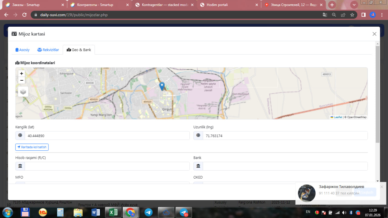Open the map layers control
Viewport: 388px width, 218px height.
23,91
